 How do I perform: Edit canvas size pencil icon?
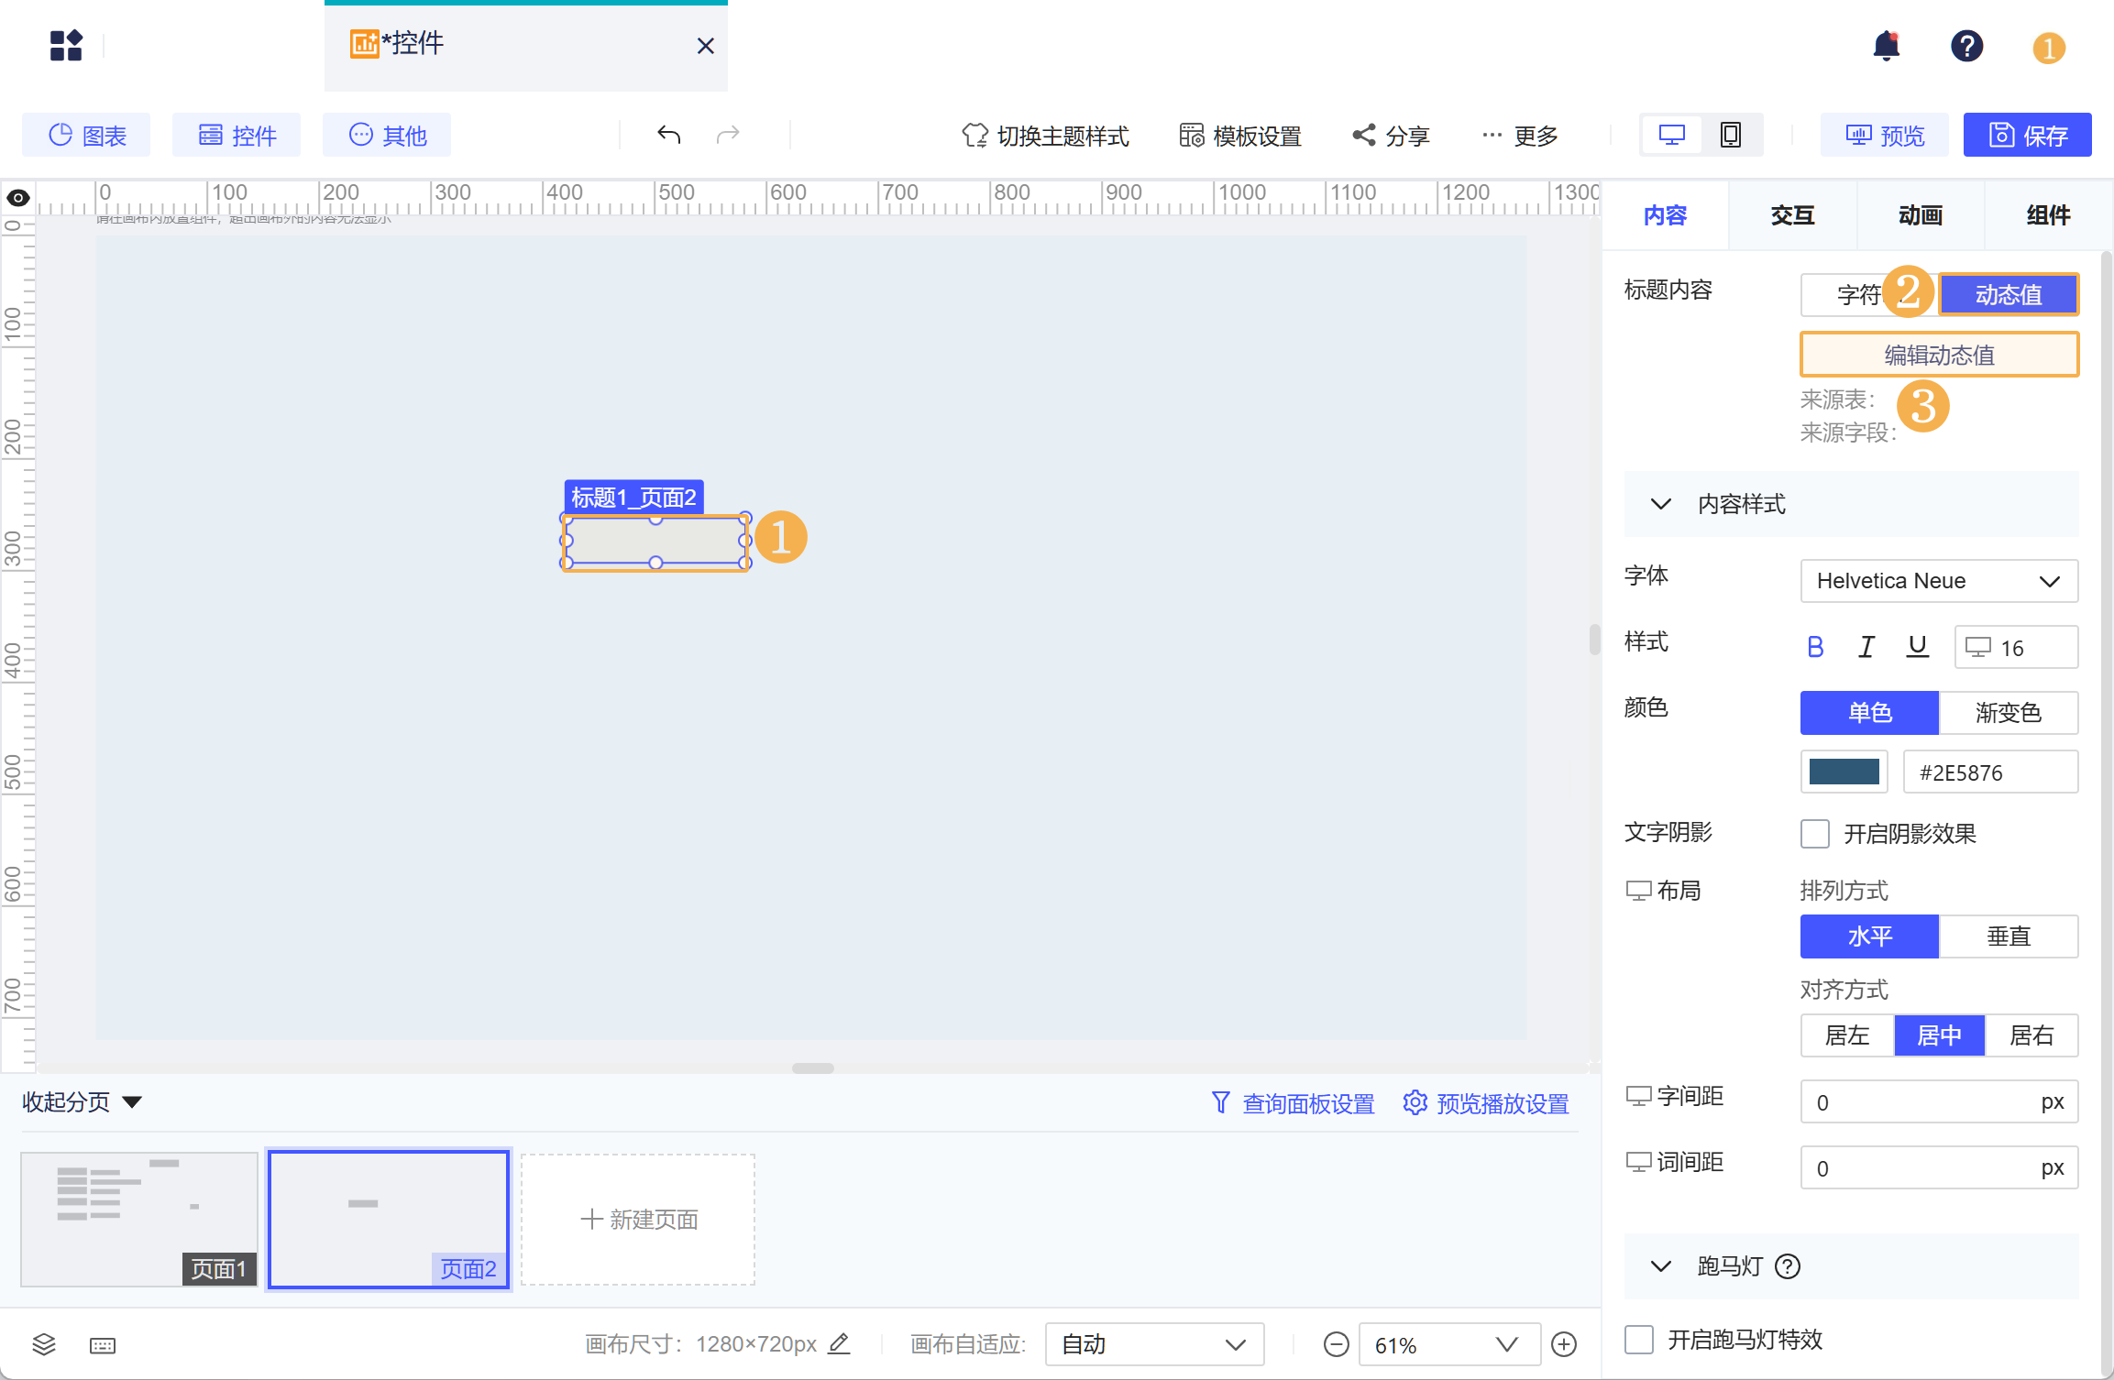839,1343
